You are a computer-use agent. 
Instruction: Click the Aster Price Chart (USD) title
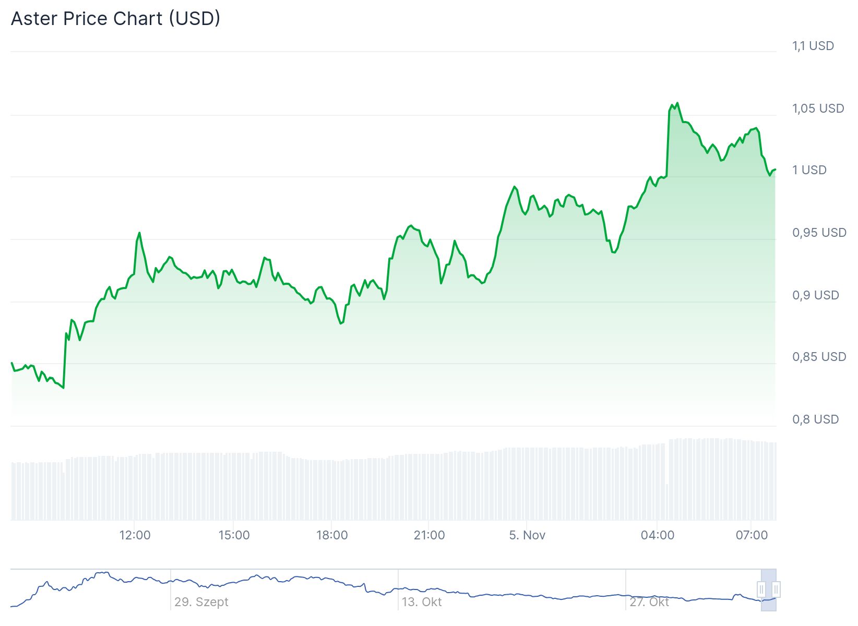click(x=115, y=19)
